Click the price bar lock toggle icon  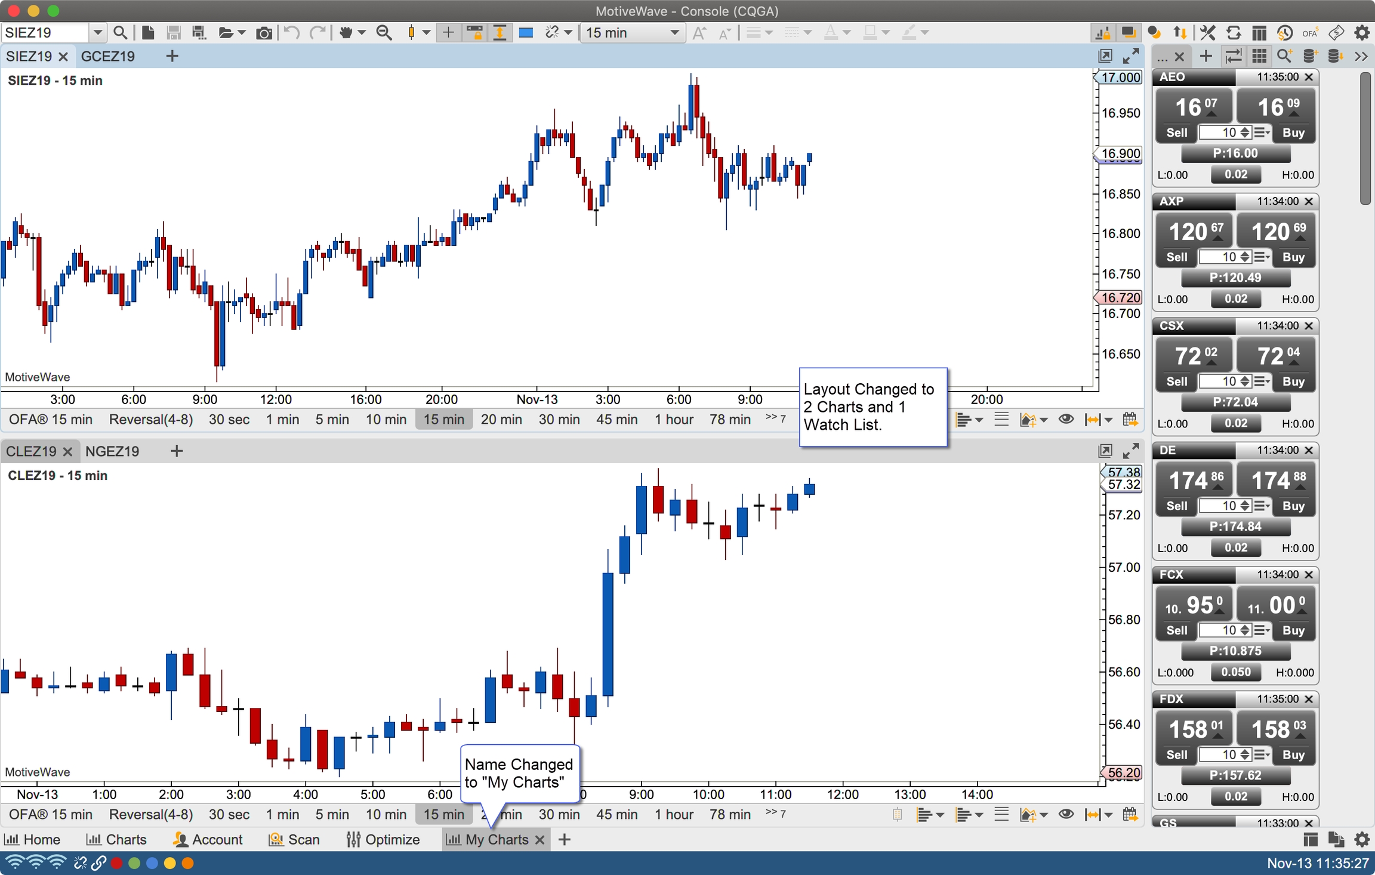475,32
